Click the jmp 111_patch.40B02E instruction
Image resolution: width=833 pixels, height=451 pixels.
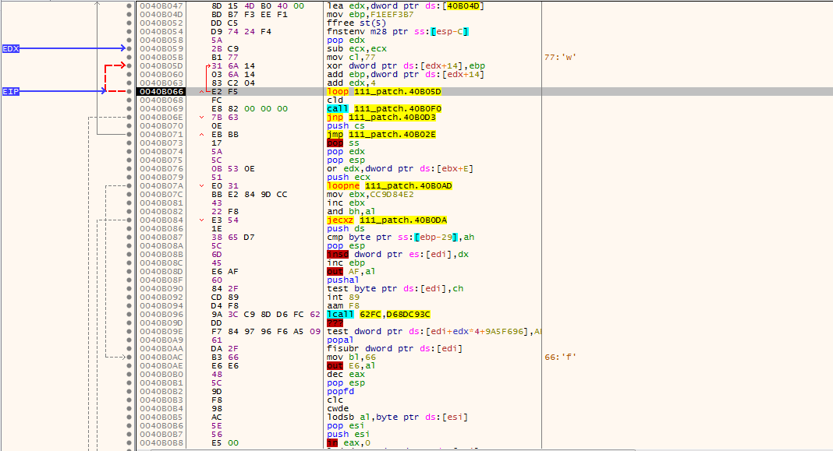pos(381,134)
